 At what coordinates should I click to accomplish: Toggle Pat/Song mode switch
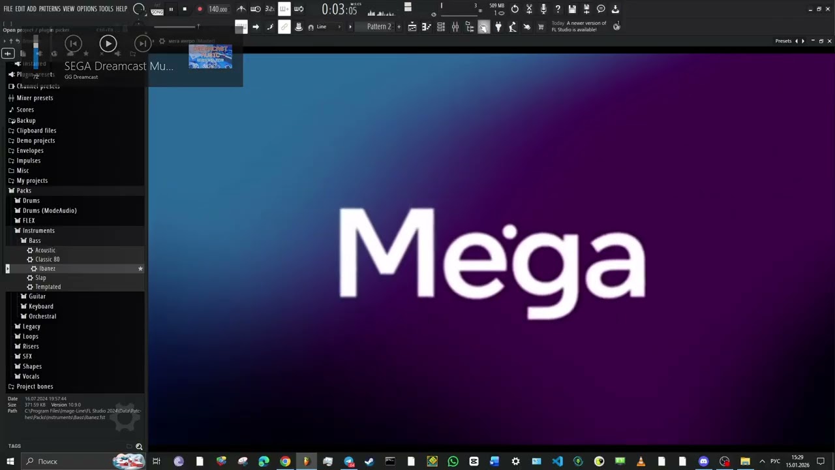pos(157,9)
